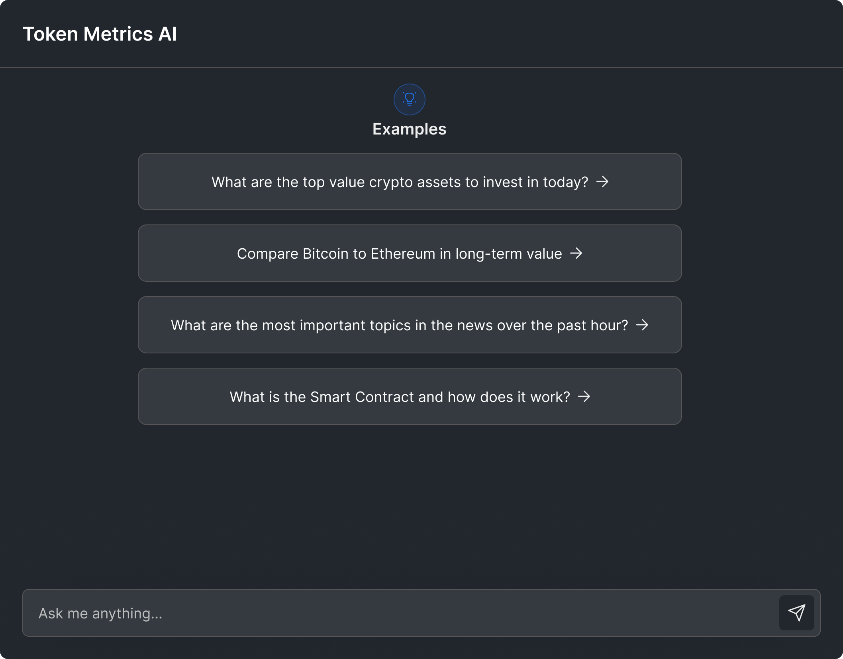The image size is (843, 659).
Task: Select the Examples heading label
Action: (x=410, y=129)
